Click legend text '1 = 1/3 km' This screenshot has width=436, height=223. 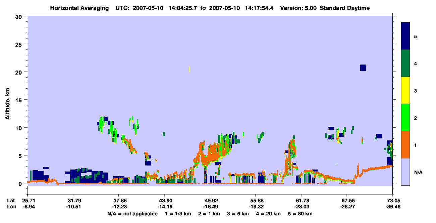(x=177, y=214)
